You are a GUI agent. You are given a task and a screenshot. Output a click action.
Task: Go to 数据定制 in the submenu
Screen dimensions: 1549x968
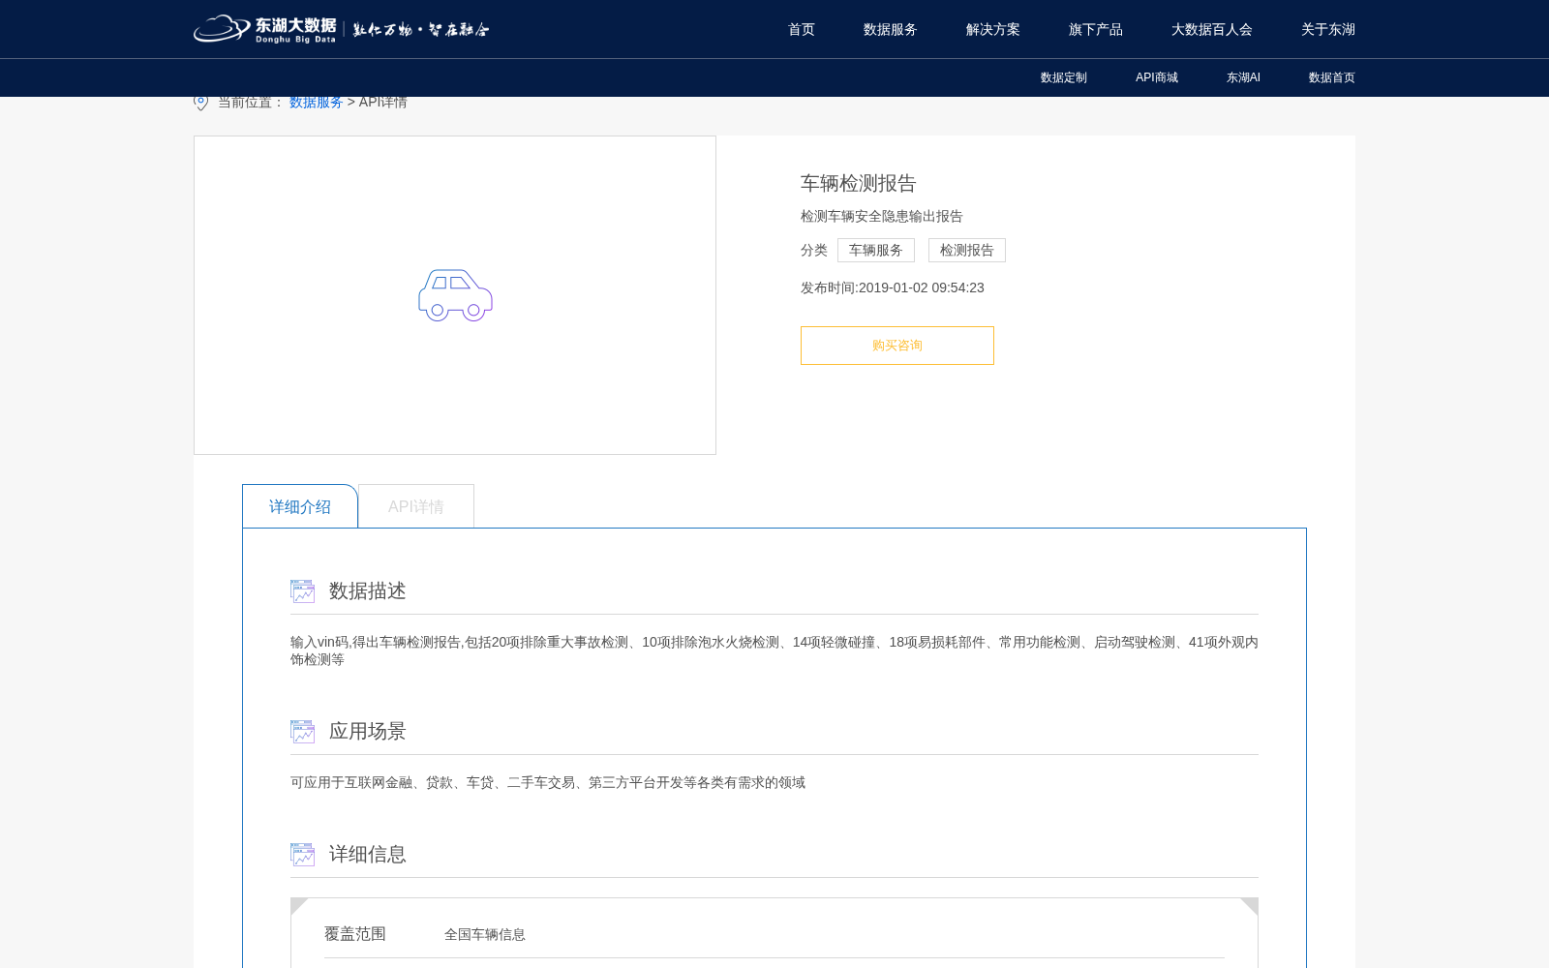coord(1064,77)
